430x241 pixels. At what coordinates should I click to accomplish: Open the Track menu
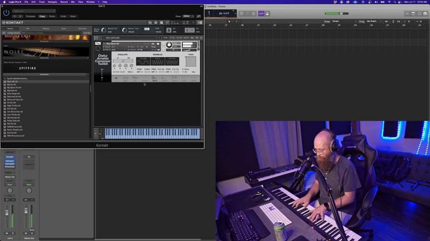pos(42,2)
